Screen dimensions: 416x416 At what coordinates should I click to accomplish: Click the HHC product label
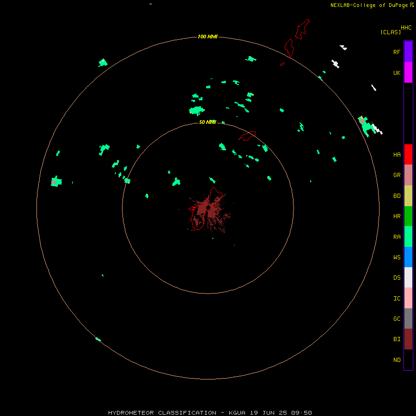(x=406, y=28)
